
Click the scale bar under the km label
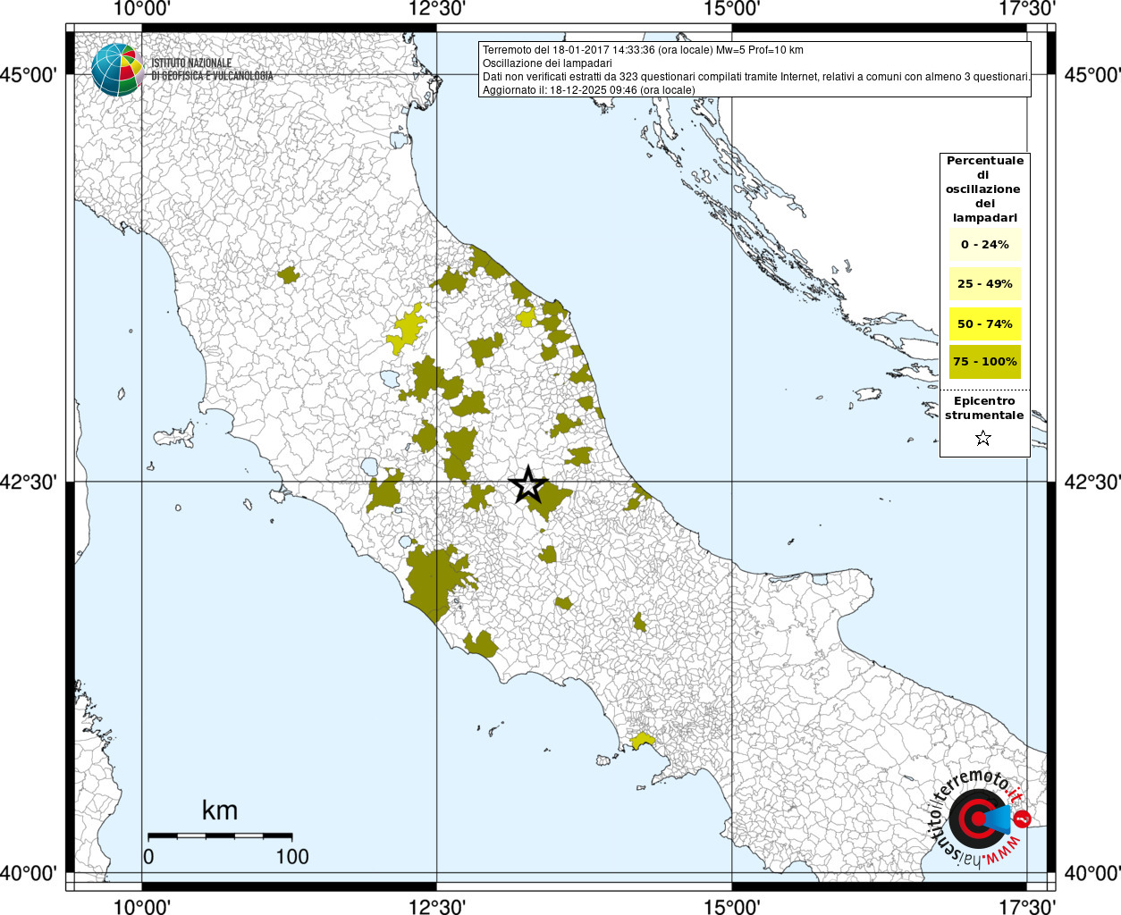coord(219,835)
